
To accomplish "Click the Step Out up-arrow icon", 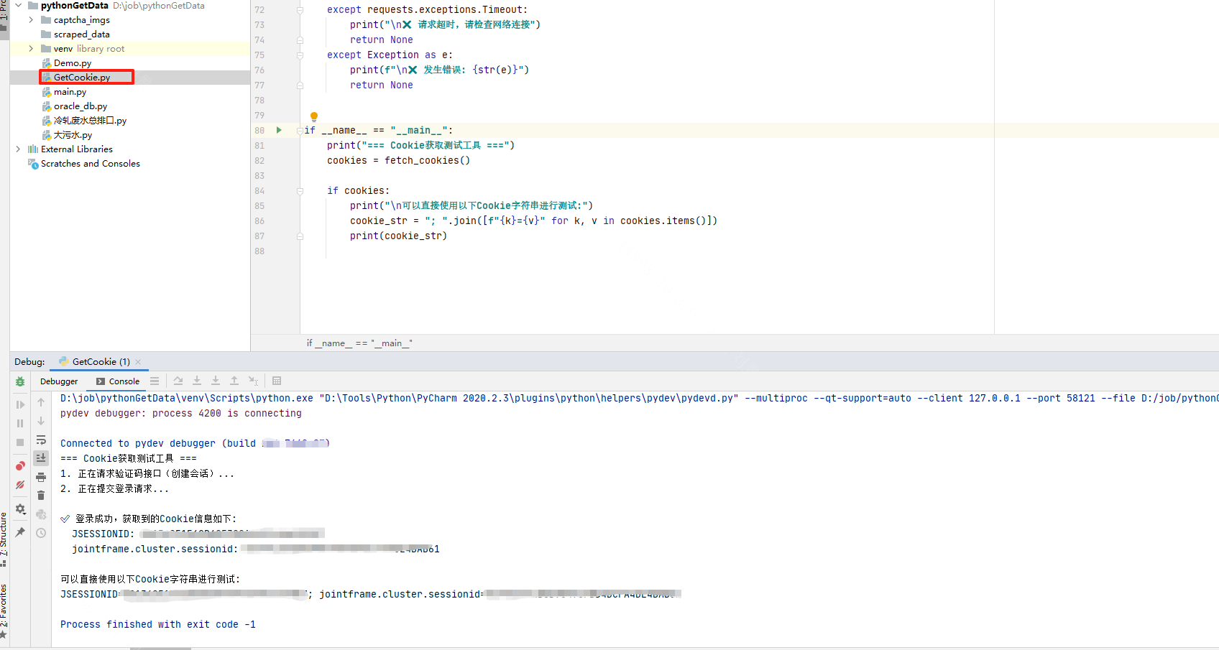I will (234, 381).
